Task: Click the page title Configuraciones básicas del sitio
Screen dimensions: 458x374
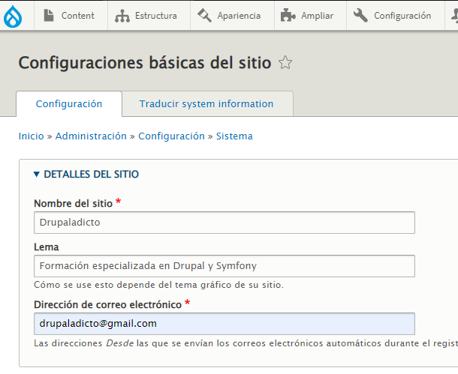Action: [145, 63]
